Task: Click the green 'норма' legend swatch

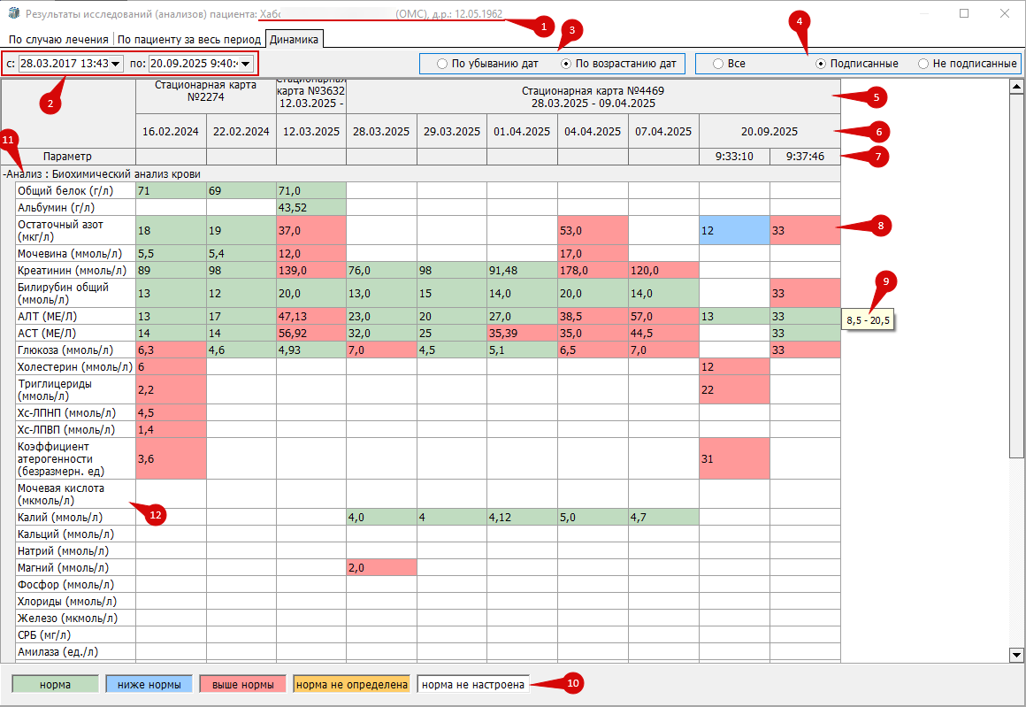Action: 55,684
